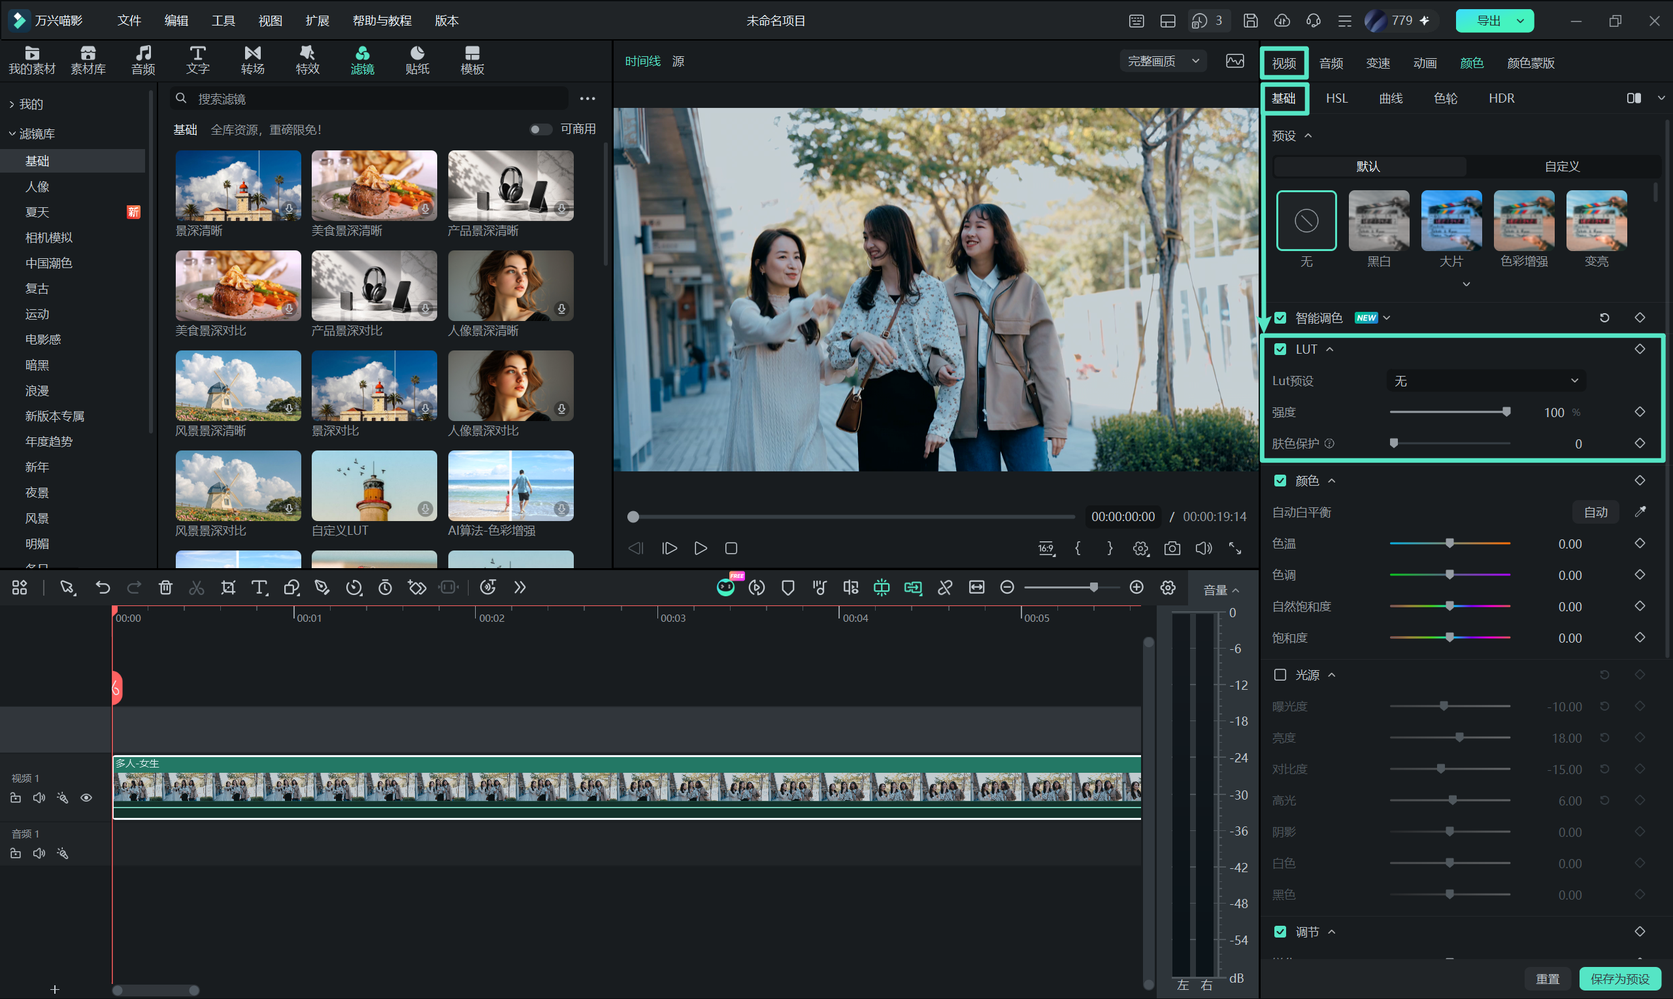Open the Lut预设 dropdown
Viewport: 1673px width, 999px height.
1485,381
